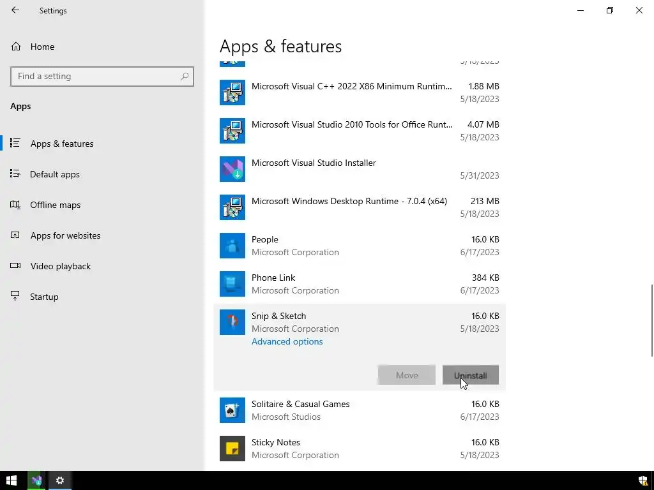This screenshot has width=654, height=490.
Task: Select the Phone Link app entry
Action: pyautogui.click(x=360, y=284)
